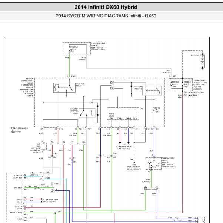Click the "PUSH START SW" label
Viewport: 223px width, 223px height.
(x=111, y=116)
